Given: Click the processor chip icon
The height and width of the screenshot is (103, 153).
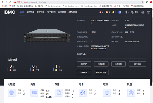Looking at the screenshot, I should pyautogui.click(x=12, y=93).
